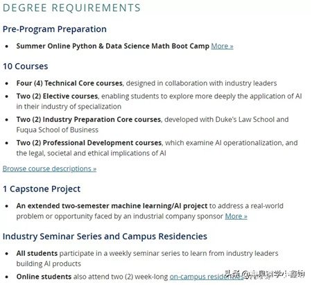Select the Fuqua School of Business text

click(x=58, y=130)
